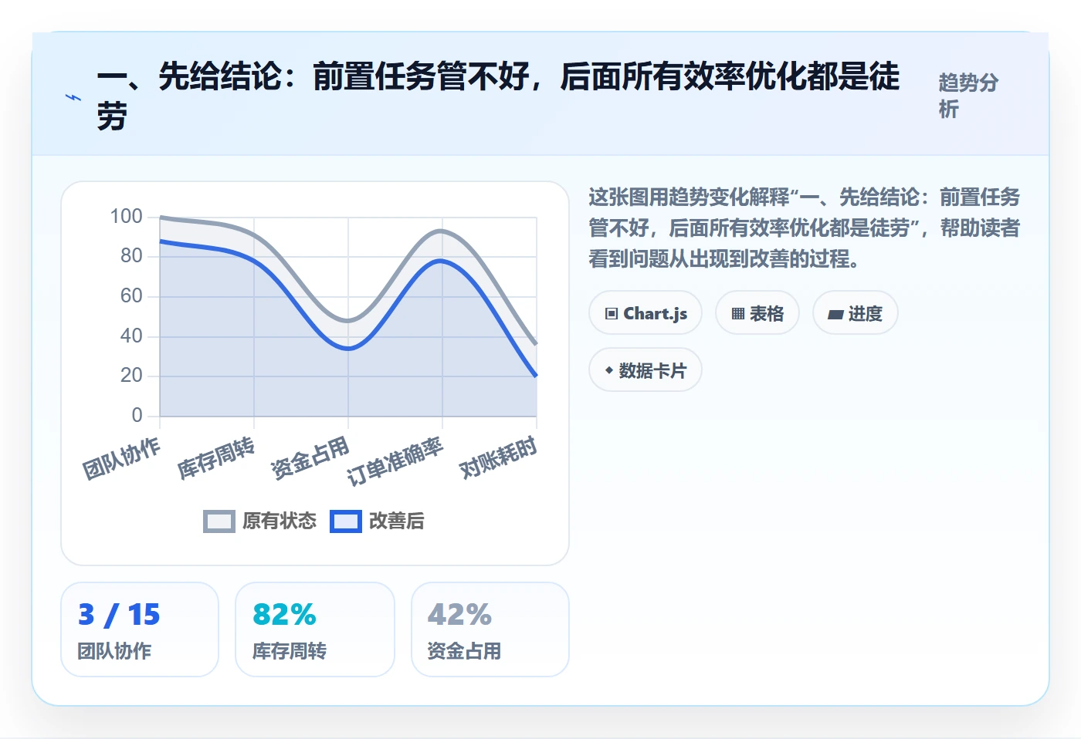This screenshot has height=739, width=1081.
Task: Click the 趋势分析 tag label
Action: [x=968, y=96]
